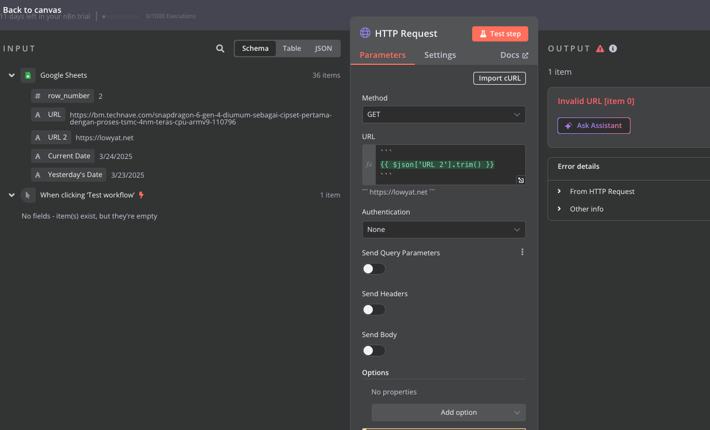Viewport: 710px width, 430px height.
Task: Click the output info circle icon
Action: (613, 48)
